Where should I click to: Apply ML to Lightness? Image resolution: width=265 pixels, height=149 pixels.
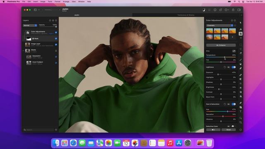tap(229, 67)
